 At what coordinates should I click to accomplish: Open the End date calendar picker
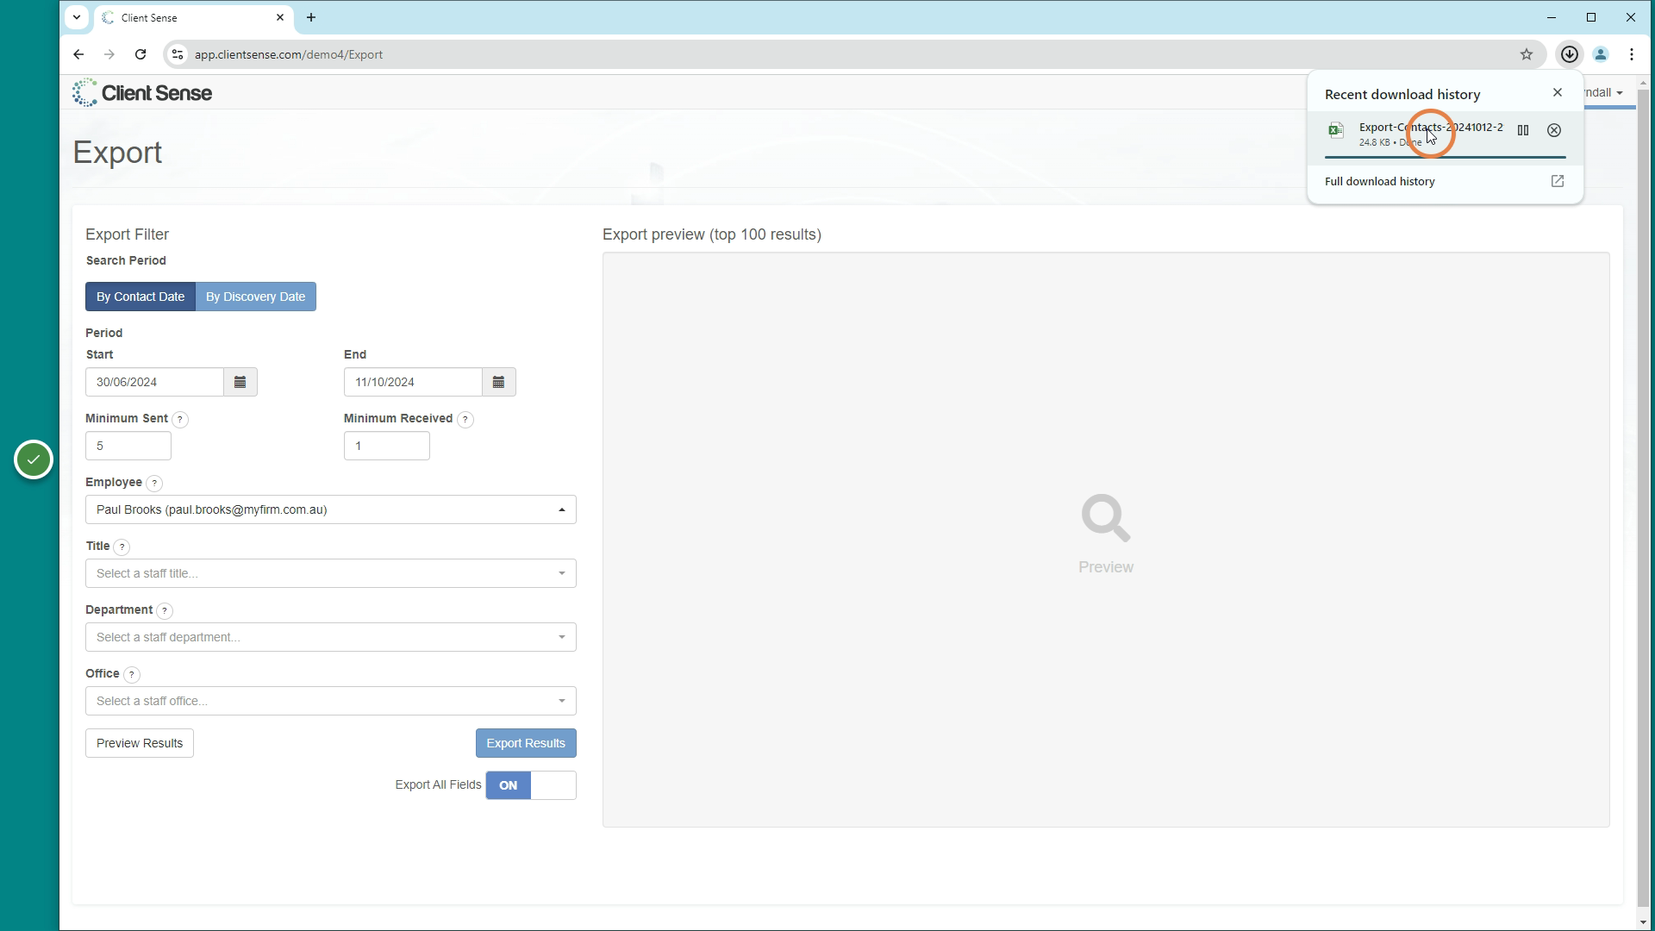pyautogui.click(x=499, y=382)
